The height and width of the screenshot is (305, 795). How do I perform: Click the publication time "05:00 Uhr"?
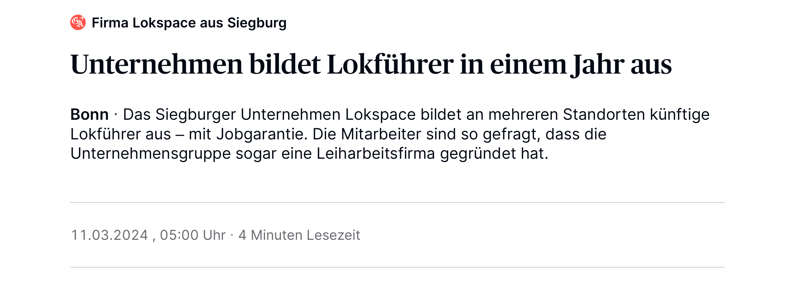pos(193,235)
